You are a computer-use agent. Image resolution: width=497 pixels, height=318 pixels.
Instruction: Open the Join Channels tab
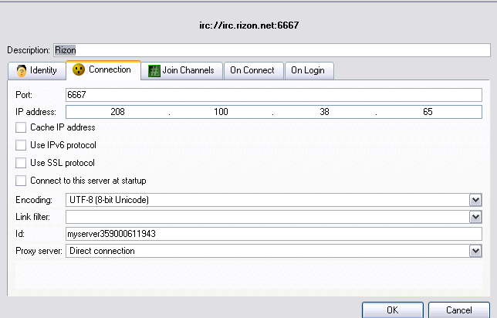181,70
